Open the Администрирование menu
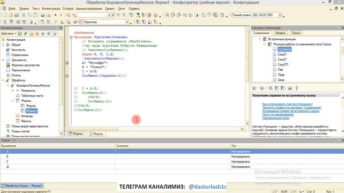 pos(89,9)
